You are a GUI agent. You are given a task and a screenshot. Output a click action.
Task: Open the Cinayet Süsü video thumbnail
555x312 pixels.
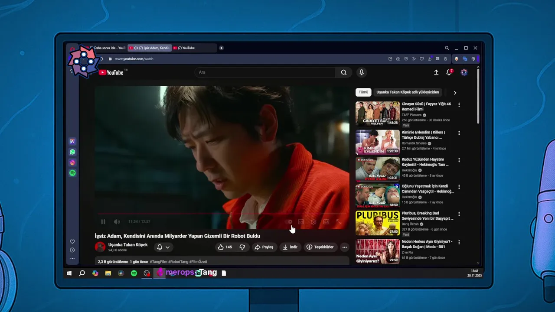click(x=378, y=114)
